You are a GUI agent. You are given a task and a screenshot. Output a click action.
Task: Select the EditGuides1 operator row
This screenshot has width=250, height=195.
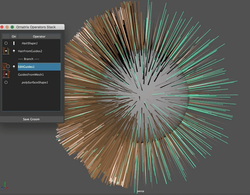point(38,67)
